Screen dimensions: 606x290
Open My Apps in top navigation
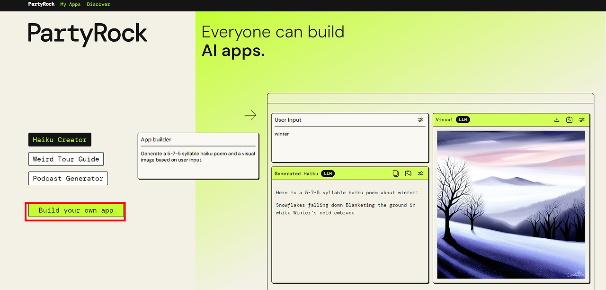tap(71, 4)
